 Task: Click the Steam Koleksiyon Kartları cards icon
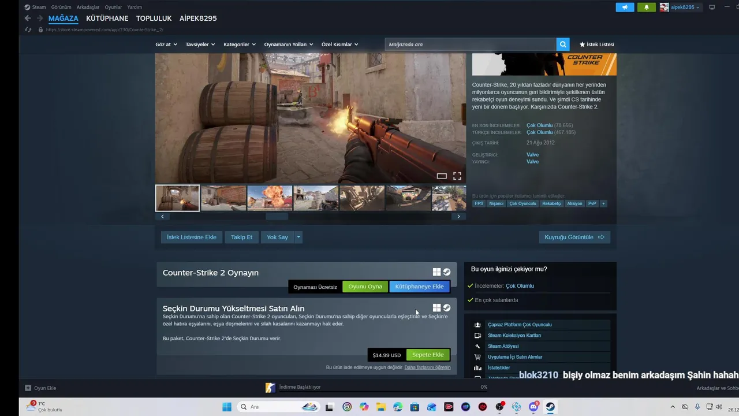click(477, 336)
